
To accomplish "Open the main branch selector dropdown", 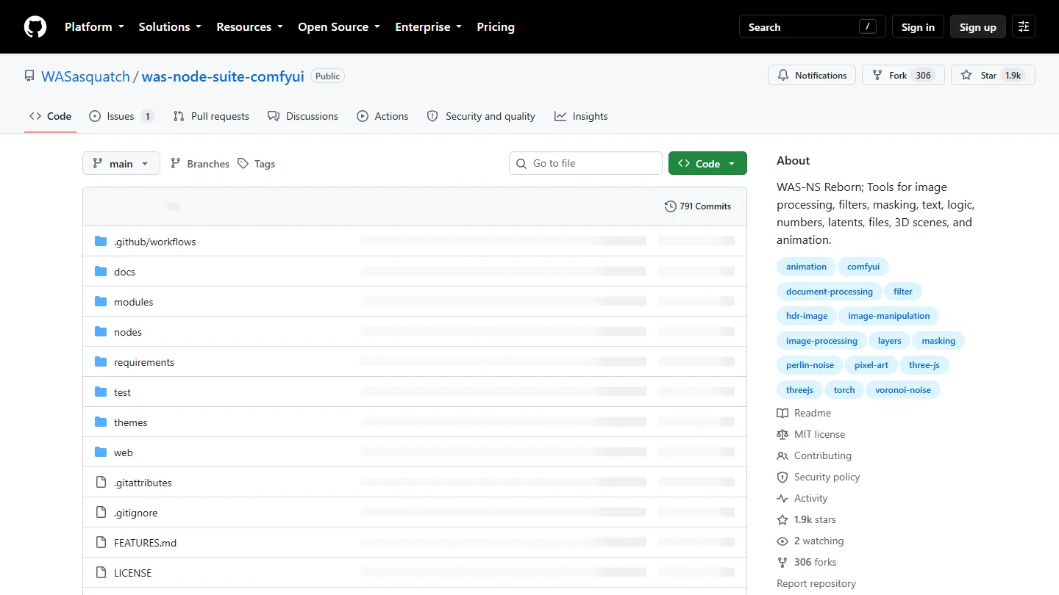I will [121, 164].
